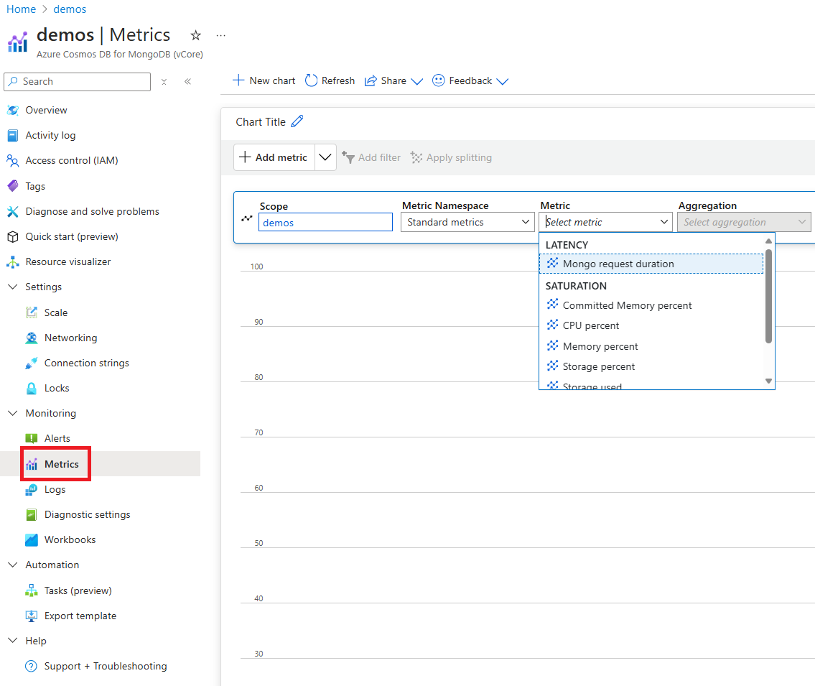815x686 pixels.
Task: Click the Connection strings icon
Action: coord(33,363)
